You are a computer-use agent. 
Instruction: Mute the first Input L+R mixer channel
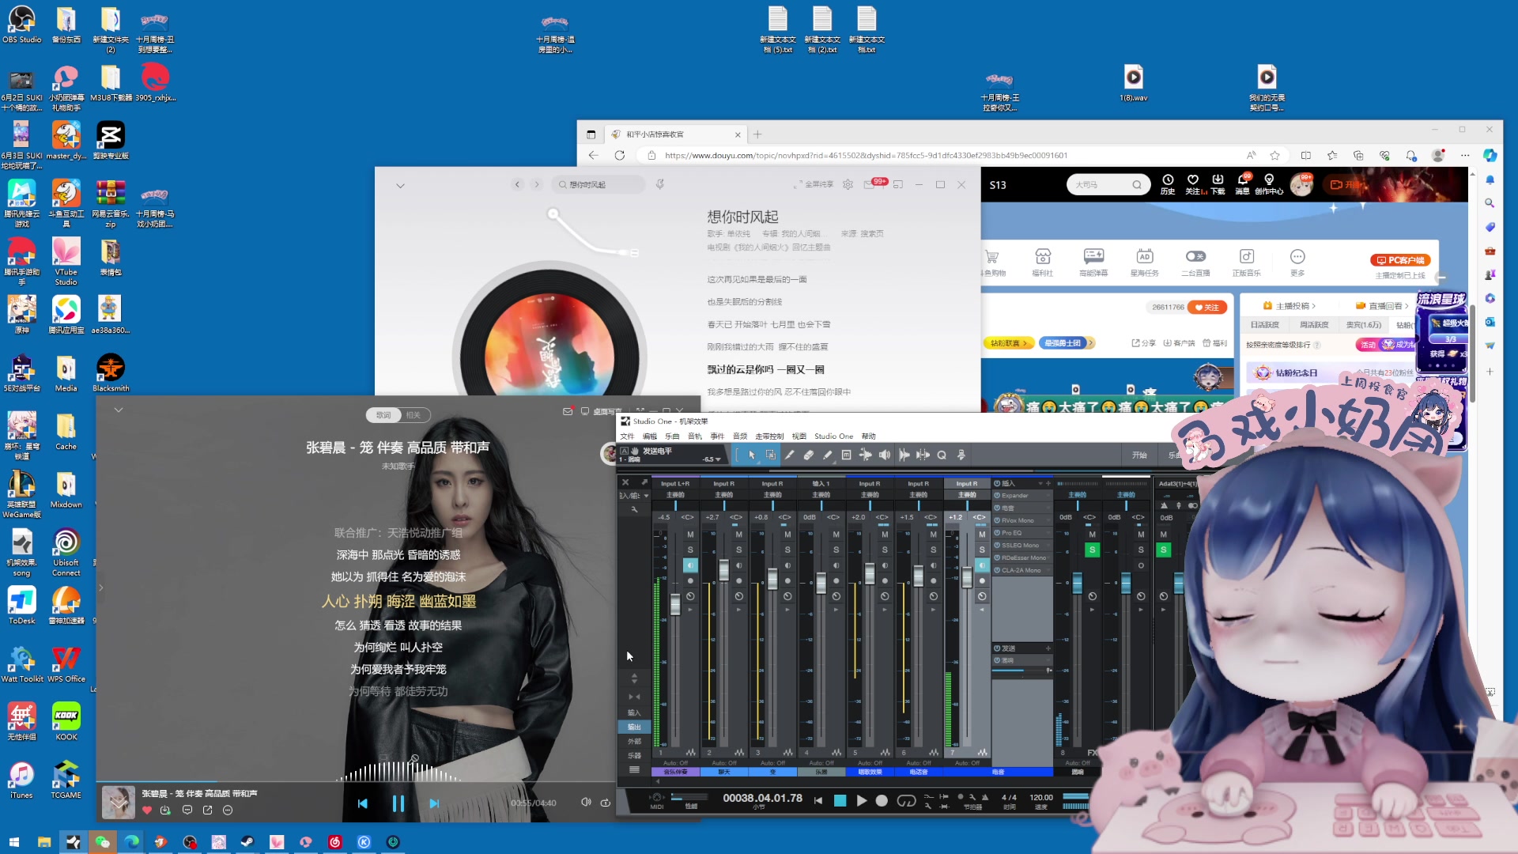pyautogui.click(x=689, y=535)
